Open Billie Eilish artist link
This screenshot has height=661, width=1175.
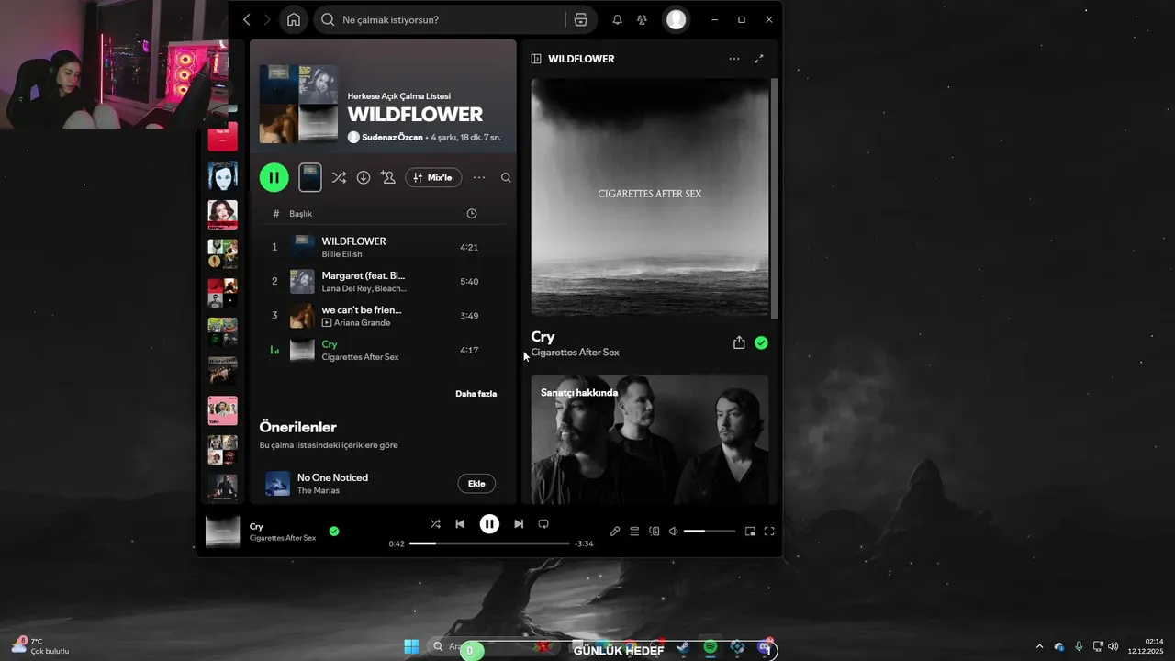point(341,254)
